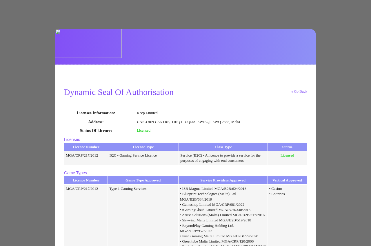
Task: Click the Vertical Approved column header
Action: (x=287, y=180)
